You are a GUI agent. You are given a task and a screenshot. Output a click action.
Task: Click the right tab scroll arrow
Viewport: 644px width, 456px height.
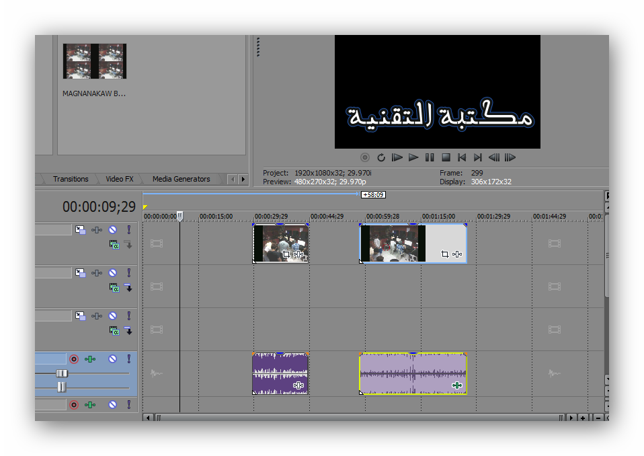(243, 179)
